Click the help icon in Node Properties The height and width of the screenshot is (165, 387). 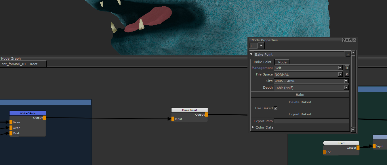point(344,40)
